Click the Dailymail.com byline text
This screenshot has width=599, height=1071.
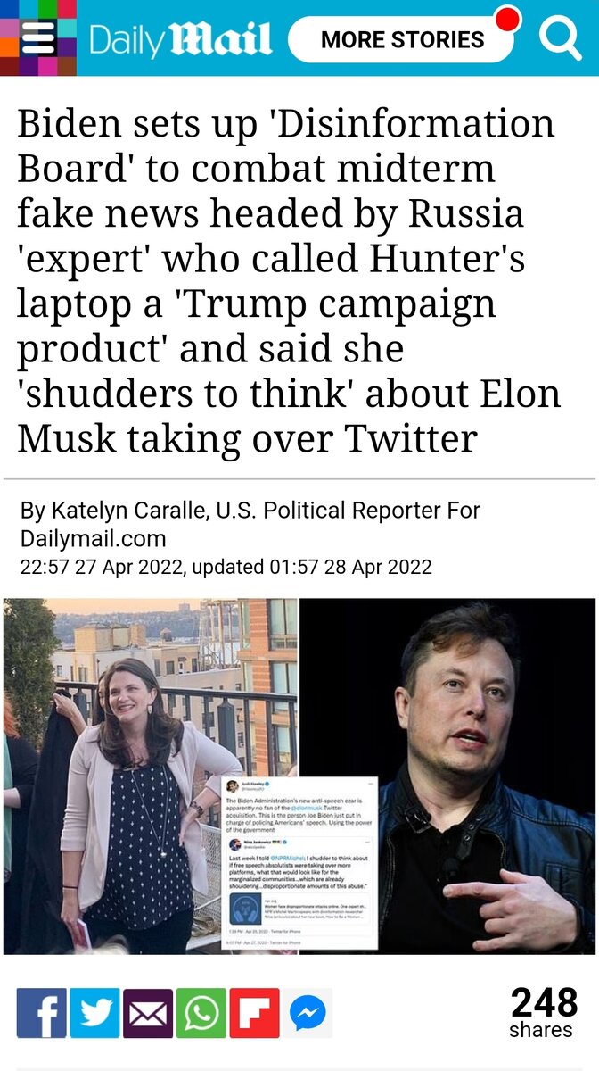click(94, 538)
